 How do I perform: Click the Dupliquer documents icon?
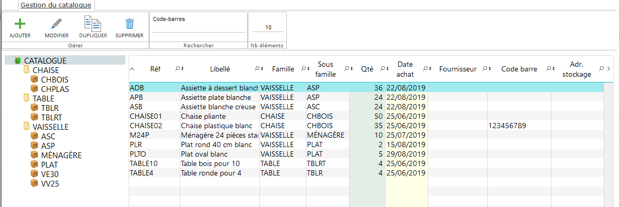click(93, 24)
